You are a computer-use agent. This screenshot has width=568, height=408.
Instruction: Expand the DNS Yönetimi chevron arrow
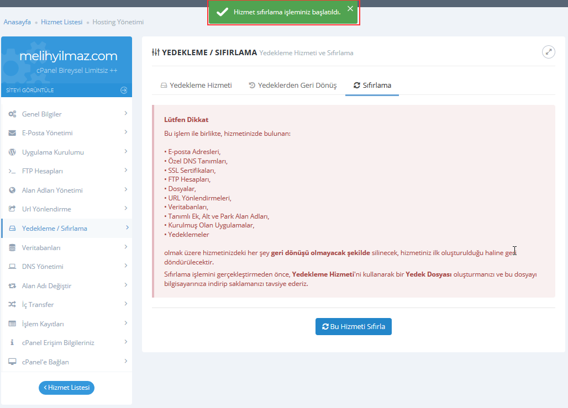(x=126, y=266)
